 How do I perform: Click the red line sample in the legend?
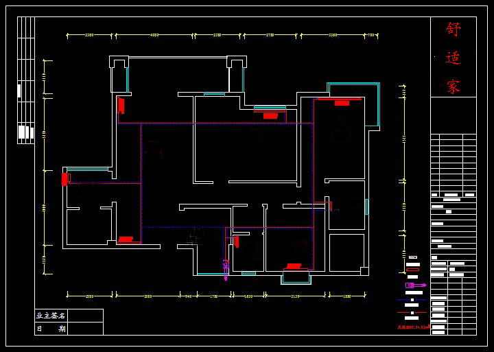(412, 312)
